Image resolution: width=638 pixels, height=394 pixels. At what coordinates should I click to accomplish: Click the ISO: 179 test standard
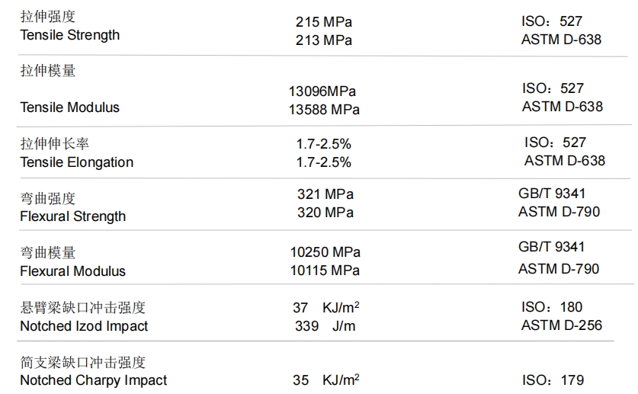[x=553, y=380]
